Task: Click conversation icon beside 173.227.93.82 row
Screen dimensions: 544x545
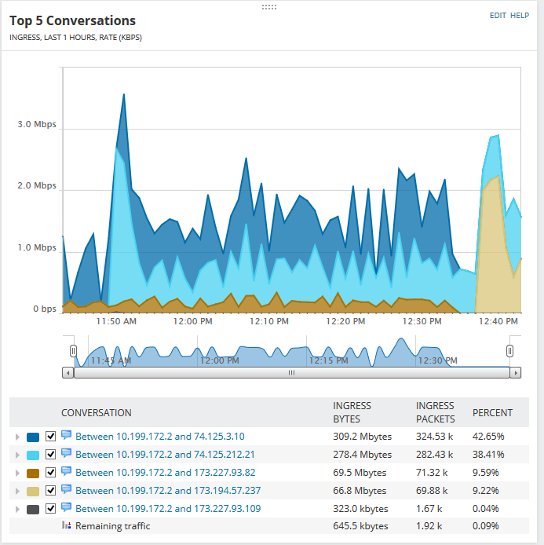Action: 67,472
